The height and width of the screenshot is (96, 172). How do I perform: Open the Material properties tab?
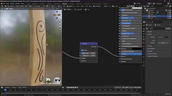pos(144,62)
